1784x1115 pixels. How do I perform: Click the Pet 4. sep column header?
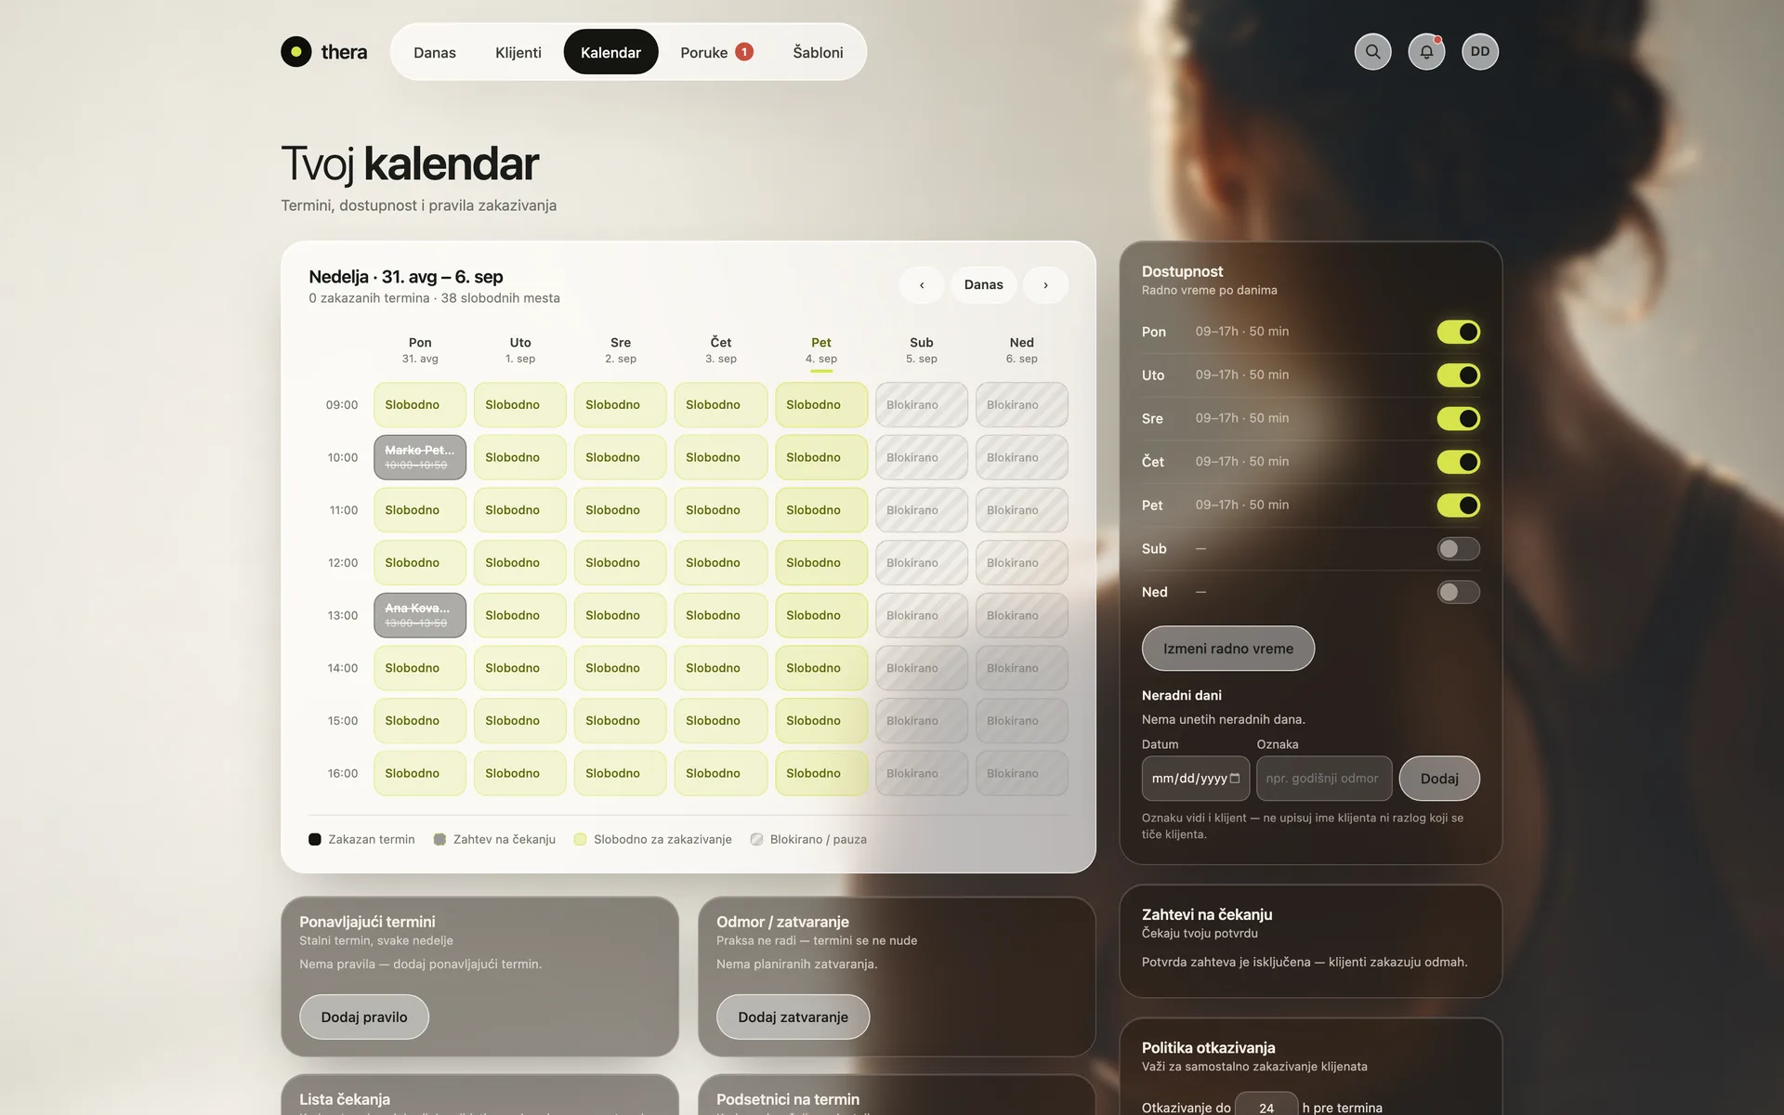821,350
